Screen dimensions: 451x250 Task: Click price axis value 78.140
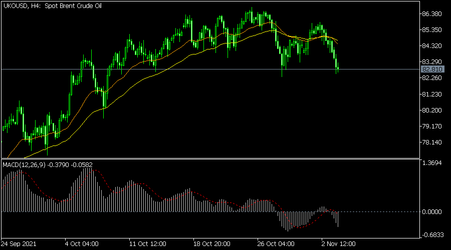(x=432, y=142)
